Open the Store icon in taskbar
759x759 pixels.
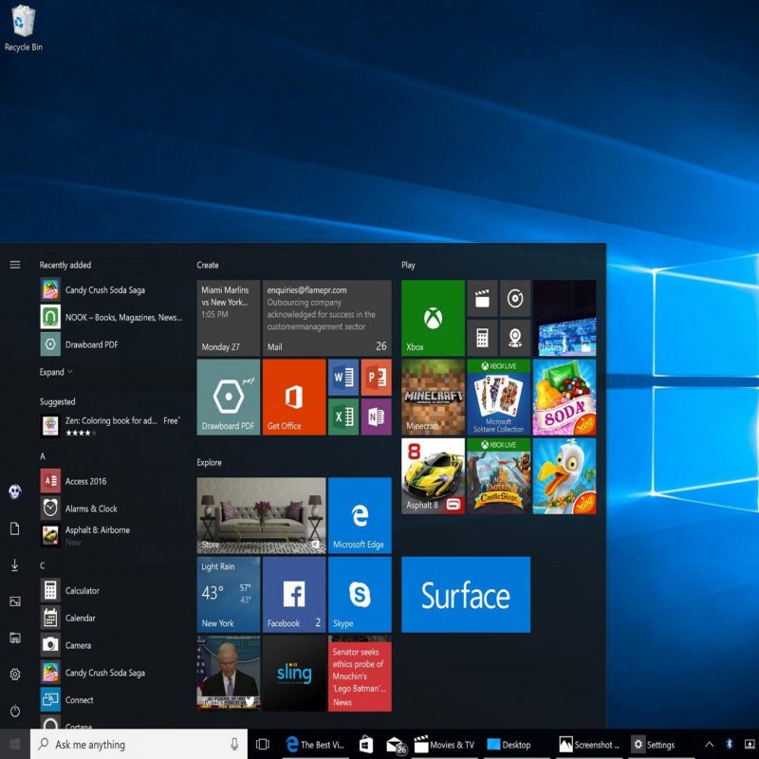[x=366, y=744]
